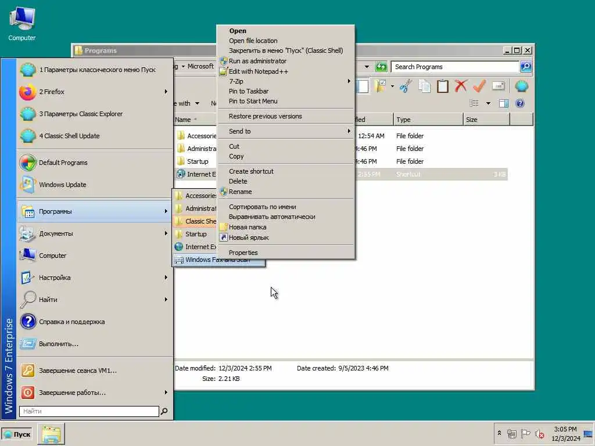Toggle the preview pane icon

[504, 103]
